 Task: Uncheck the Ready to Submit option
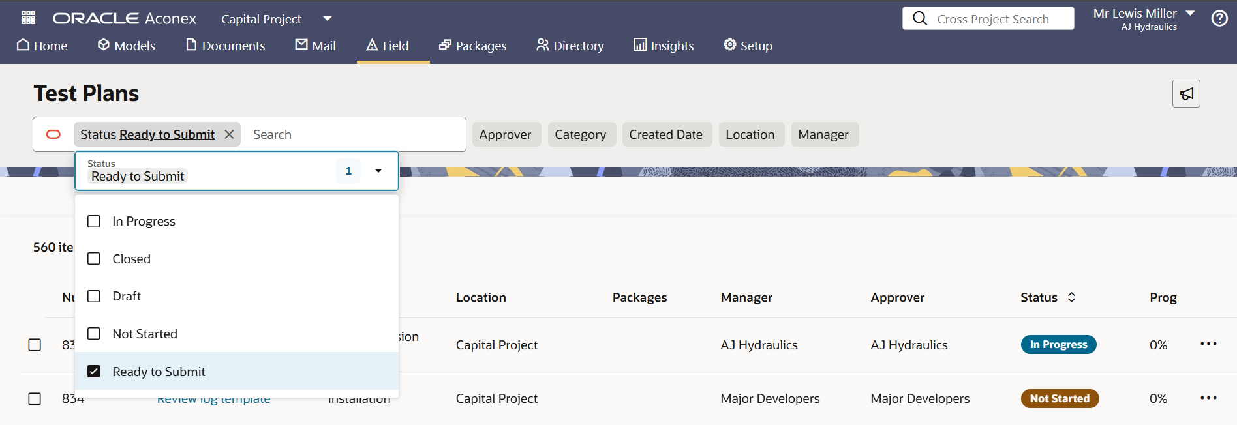click(94, 372)
